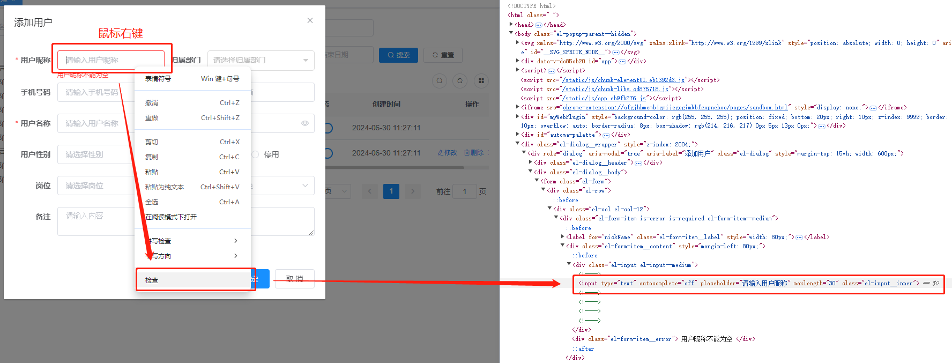Collapse the <body> node in DevTools
The height and width of the screenshot is (363, 952).
[x=511, y=33]
